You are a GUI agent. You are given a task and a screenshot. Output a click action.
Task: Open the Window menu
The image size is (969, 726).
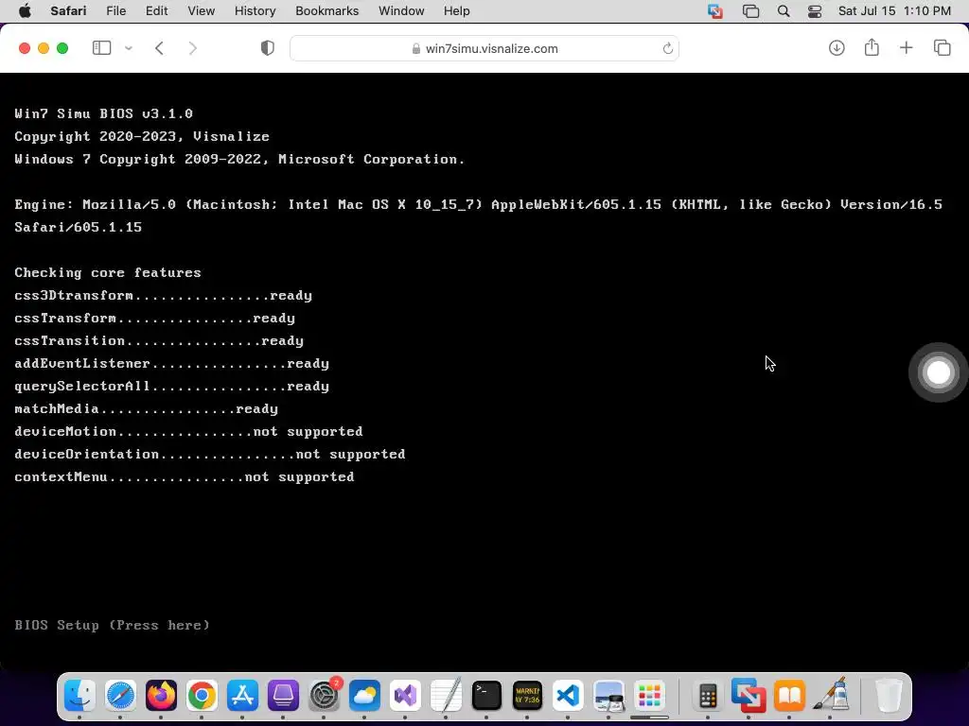pyautogui.click(x=401, y=11)
